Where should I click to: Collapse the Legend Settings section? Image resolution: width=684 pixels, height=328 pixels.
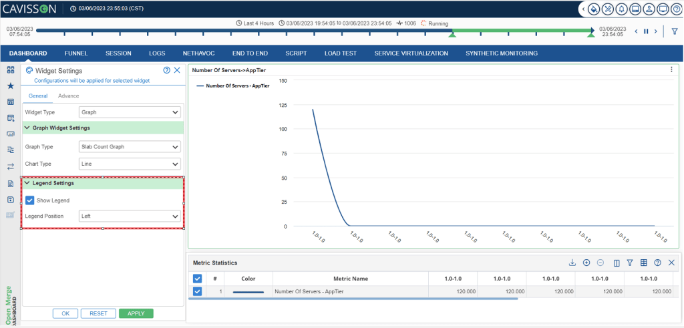(27, 183)
